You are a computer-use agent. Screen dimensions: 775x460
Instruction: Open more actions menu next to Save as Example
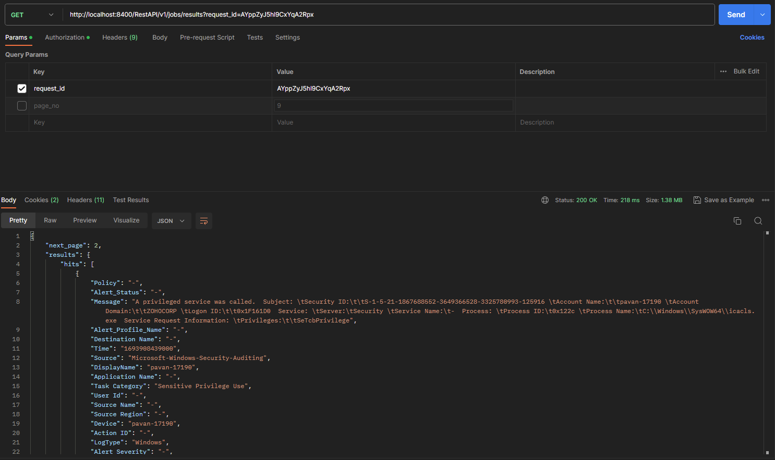click(x=766, y=200)
